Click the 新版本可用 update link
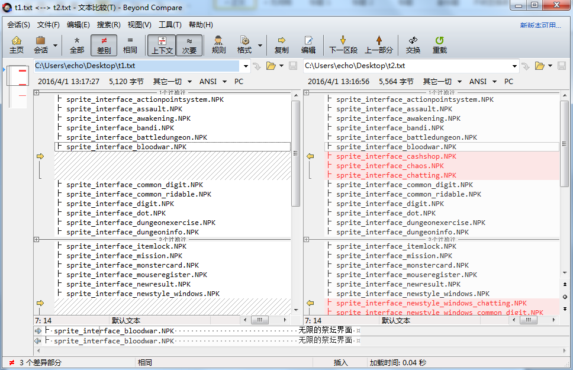This screenshot has width=573, height=370. [x=540, y=25]
